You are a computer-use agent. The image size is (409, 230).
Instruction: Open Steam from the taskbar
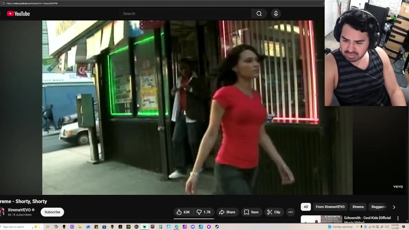pyautogui.click(x=217, y=227)
